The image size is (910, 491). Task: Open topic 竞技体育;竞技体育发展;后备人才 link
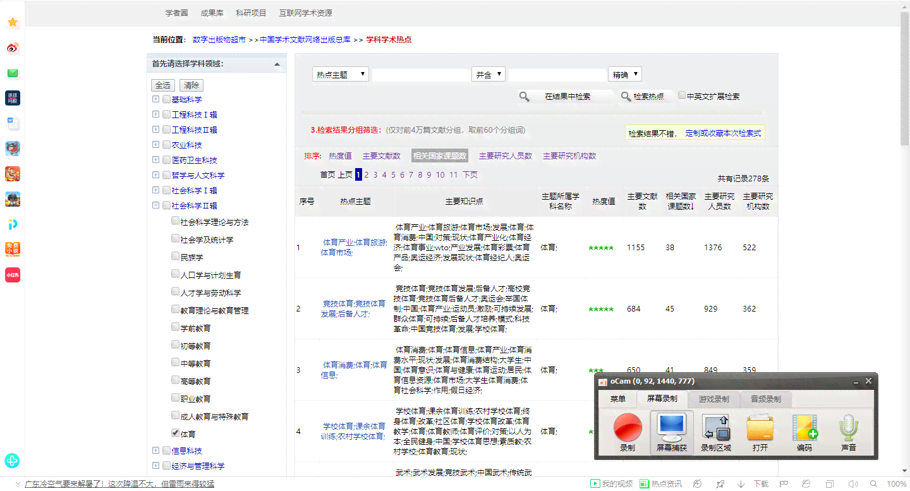pos(354,308)
